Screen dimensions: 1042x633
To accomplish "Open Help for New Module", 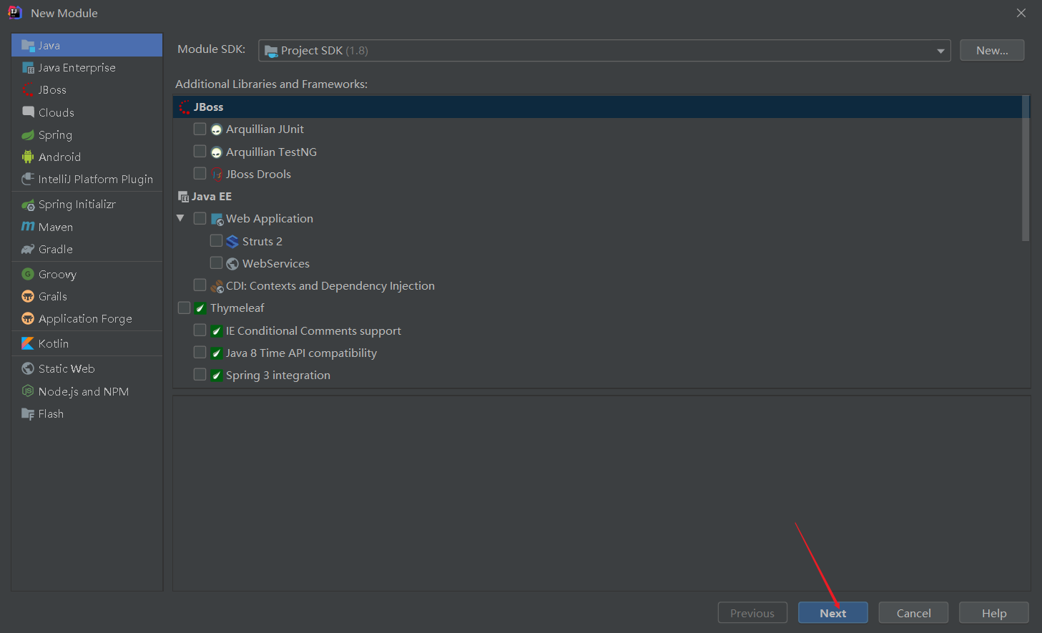I will click(x=994, y=613).
